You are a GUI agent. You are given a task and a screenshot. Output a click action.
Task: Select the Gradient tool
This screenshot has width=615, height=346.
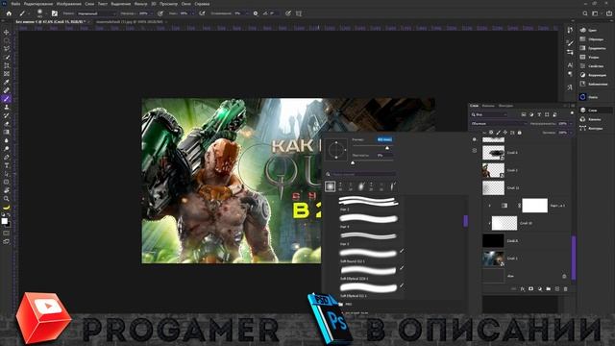click(7, 133)
